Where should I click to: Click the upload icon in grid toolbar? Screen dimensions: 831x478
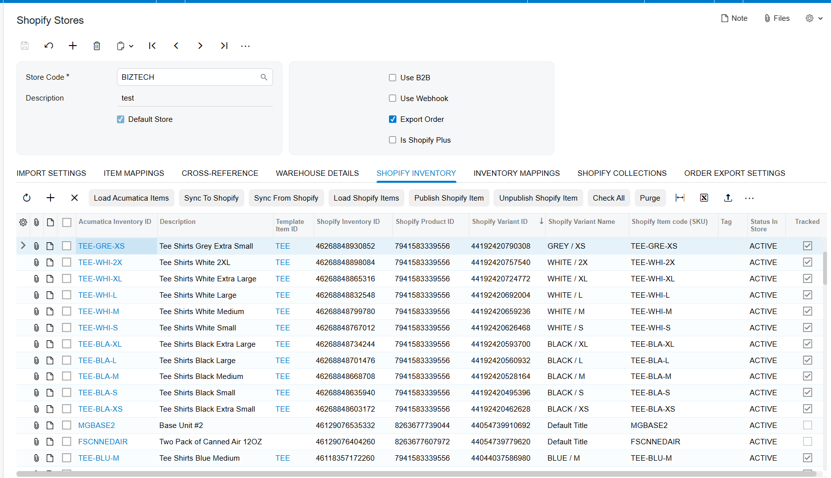point(728,198)
